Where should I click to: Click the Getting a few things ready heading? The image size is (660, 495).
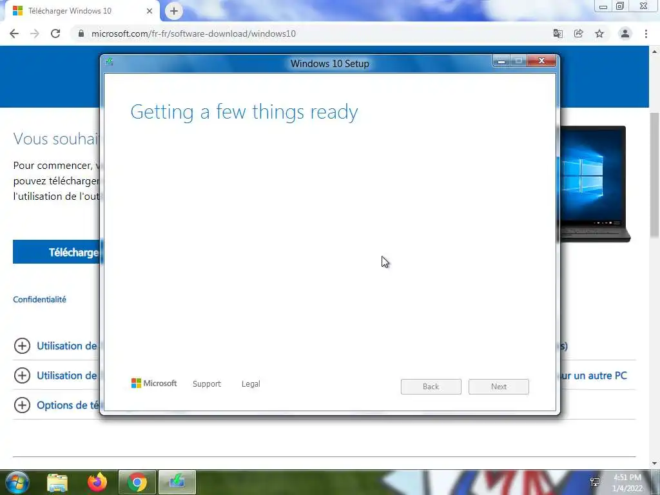244,112
